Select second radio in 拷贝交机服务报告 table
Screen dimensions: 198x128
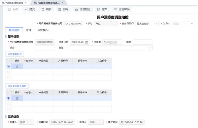pyautogui.click(x=9, y=104)
